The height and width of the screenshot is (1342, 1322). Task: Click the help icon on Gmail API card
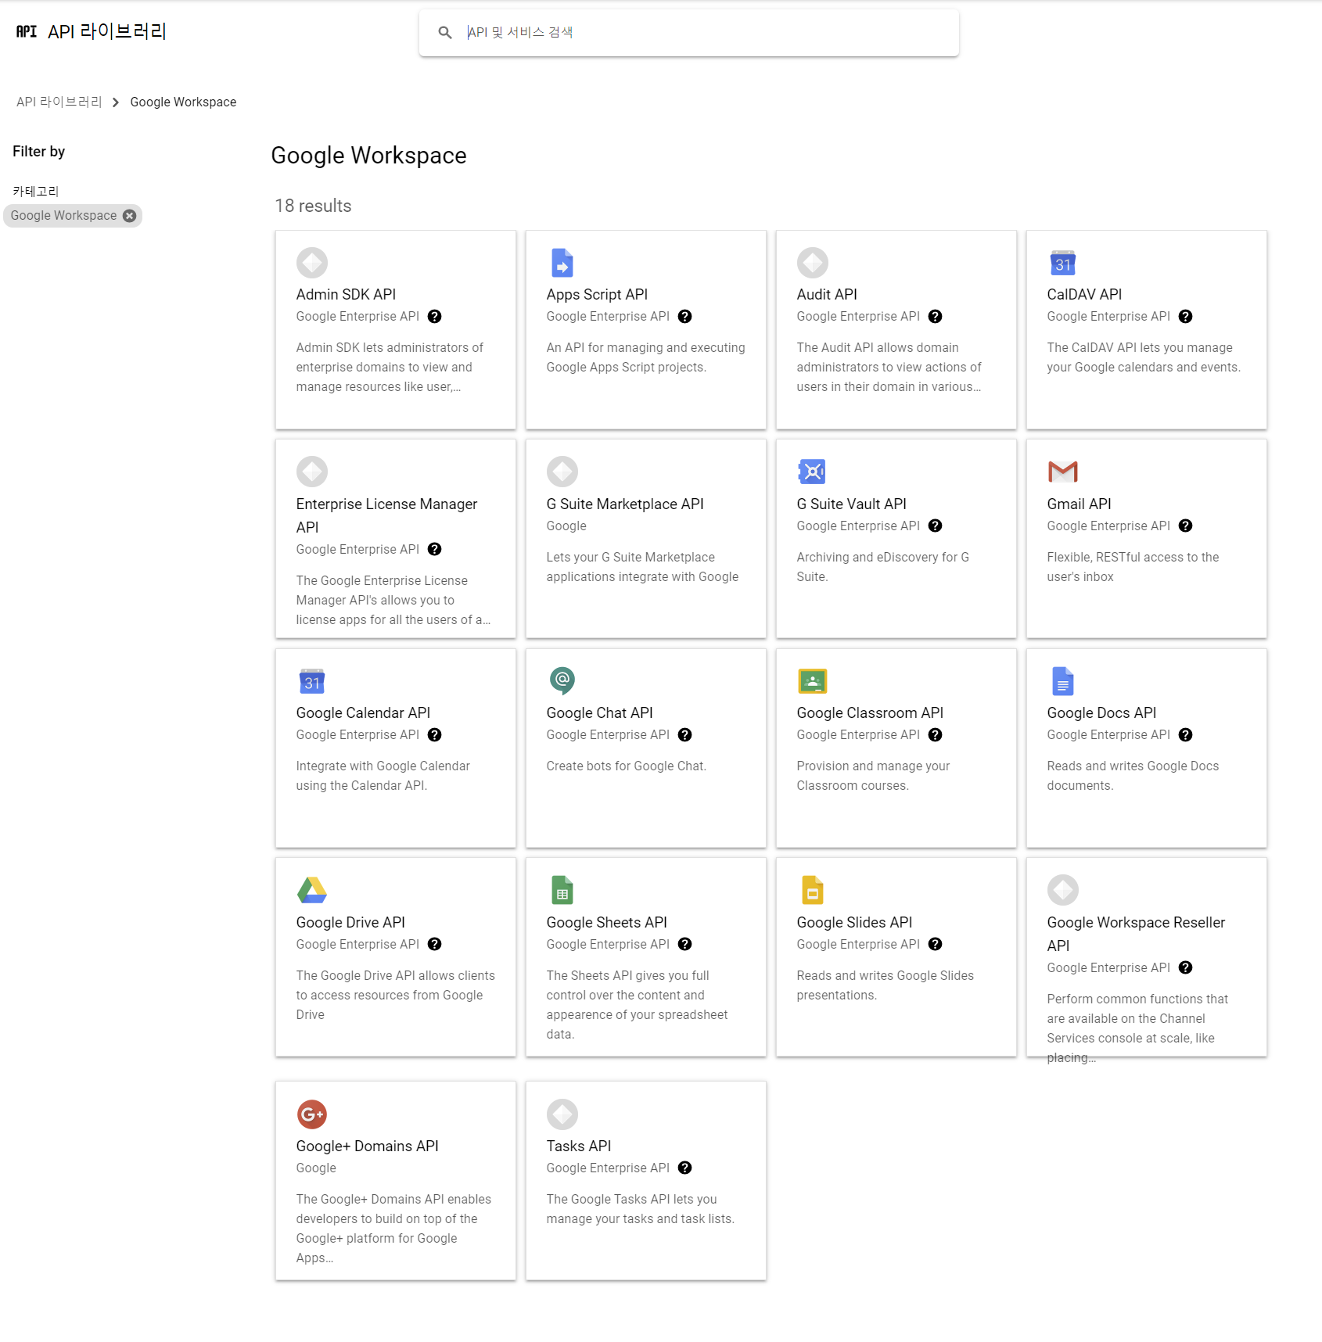(1185, 526)
